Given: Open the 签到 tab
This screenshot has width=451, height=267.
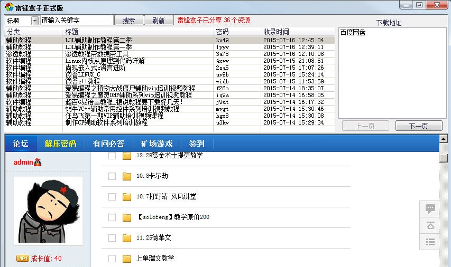Looking at the screenshot, I should coord(197,144).
